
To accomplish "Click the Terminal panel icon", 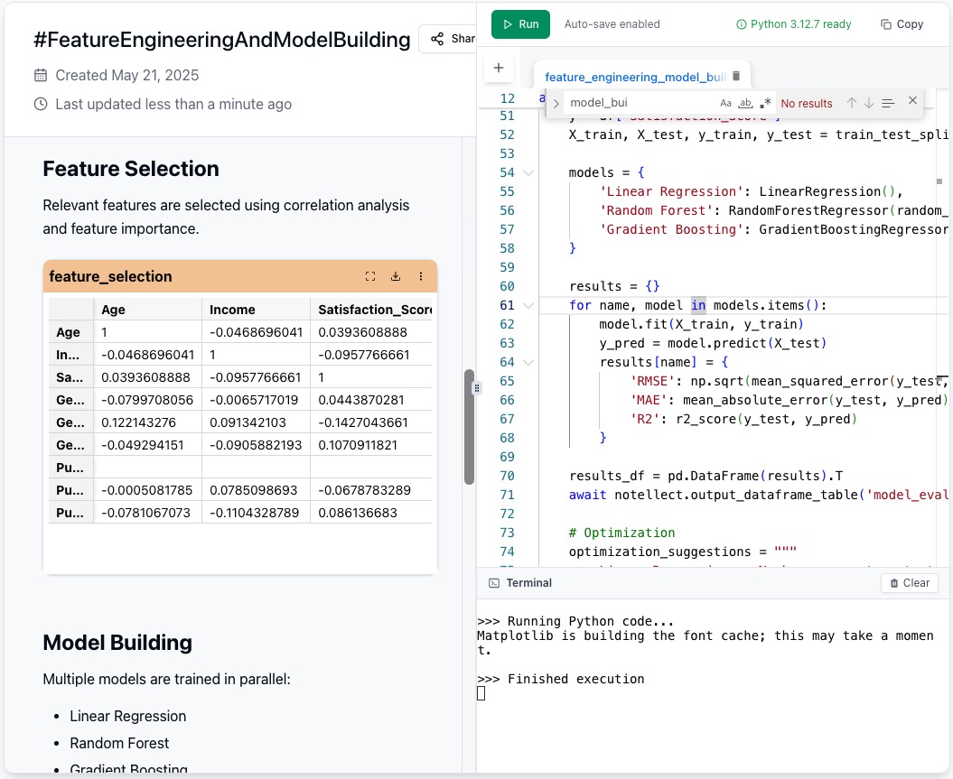I will (494, 583).
